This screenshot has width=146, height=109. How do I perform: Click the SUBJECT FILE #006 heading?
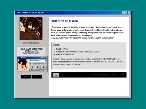(x=64, y=21)
